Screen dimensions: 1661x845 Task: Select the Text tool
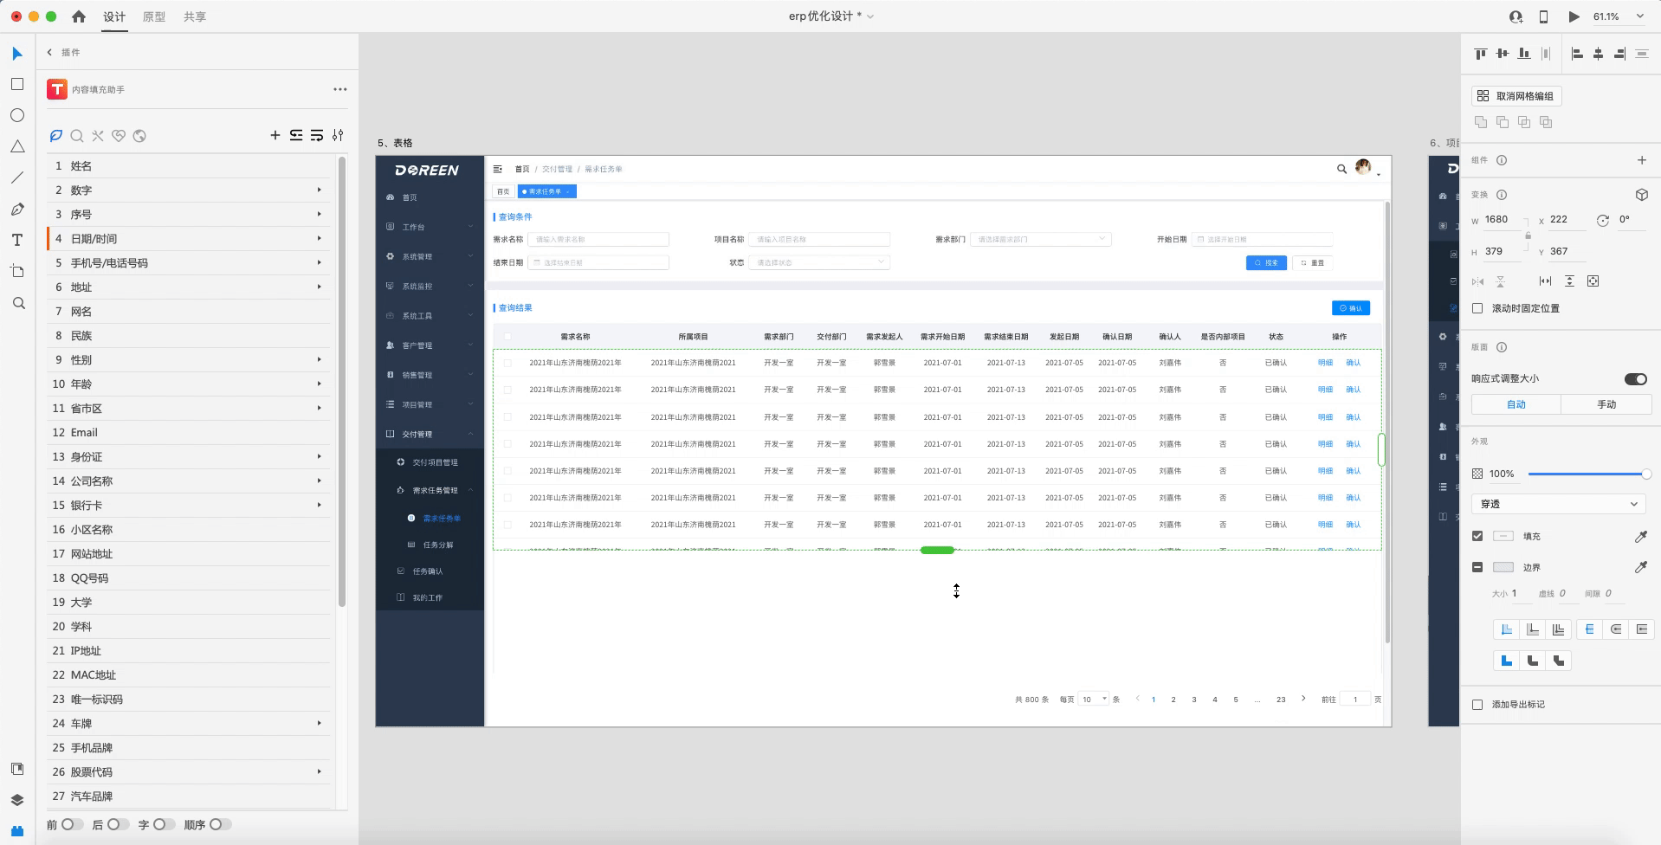click(17, 240)
